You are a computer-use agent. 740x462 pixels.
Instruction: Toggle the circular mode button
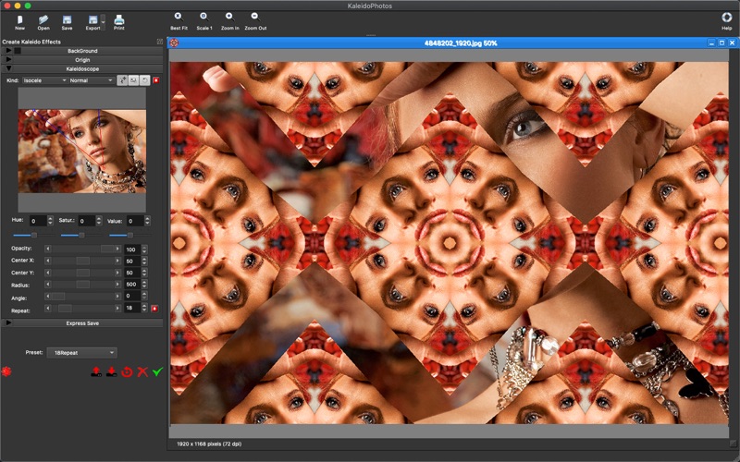click(x=145, y=80)
